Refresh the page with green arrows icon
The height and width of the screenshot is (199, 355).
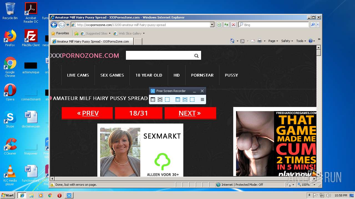(x=226, y=25)
